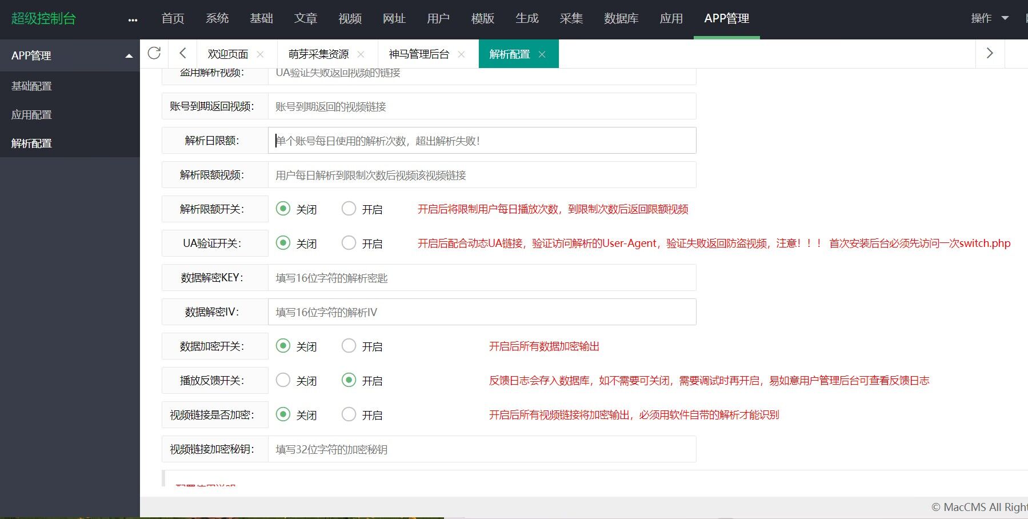Open the 操作 dropdown menu
The width and height of the screenshot is (1028, 519).
990,18
